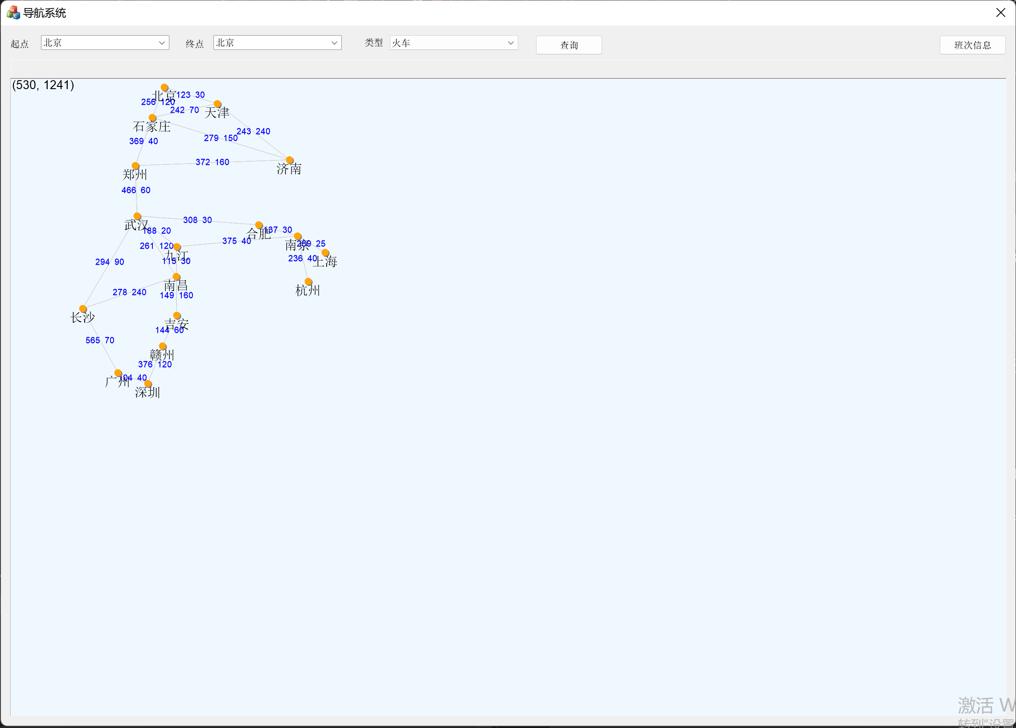This screenshot has width=1016, height=728.
Task: Click the orange node for 北京
Action: point(164,87)
